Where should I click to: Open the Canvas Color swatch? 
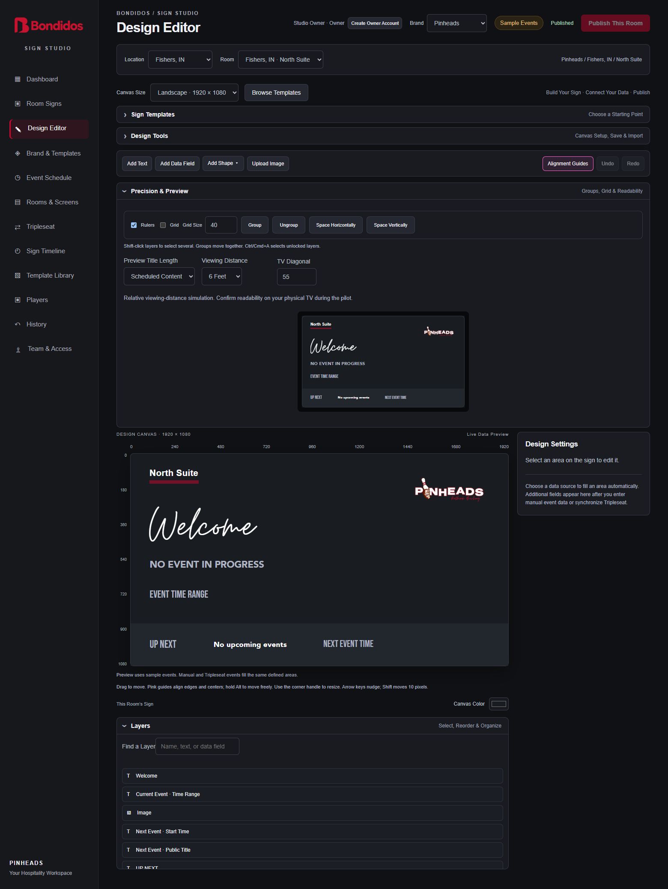click(498, 704)
